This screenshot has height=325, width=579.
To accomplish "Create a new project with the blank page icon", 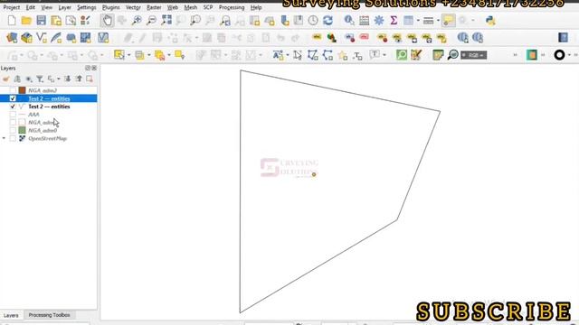I will [x=12, y=20].
